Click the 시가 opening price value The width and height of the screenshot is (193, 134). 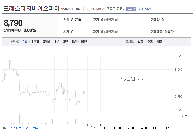[x=72, y=32]
